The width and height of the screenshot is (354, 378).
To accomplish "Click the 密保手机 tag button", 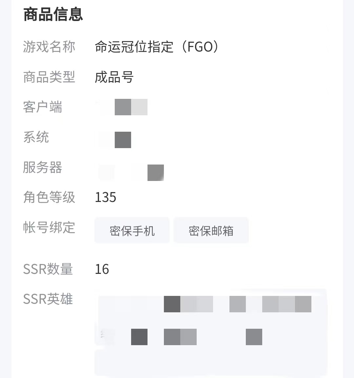I will tap(132, 231).
